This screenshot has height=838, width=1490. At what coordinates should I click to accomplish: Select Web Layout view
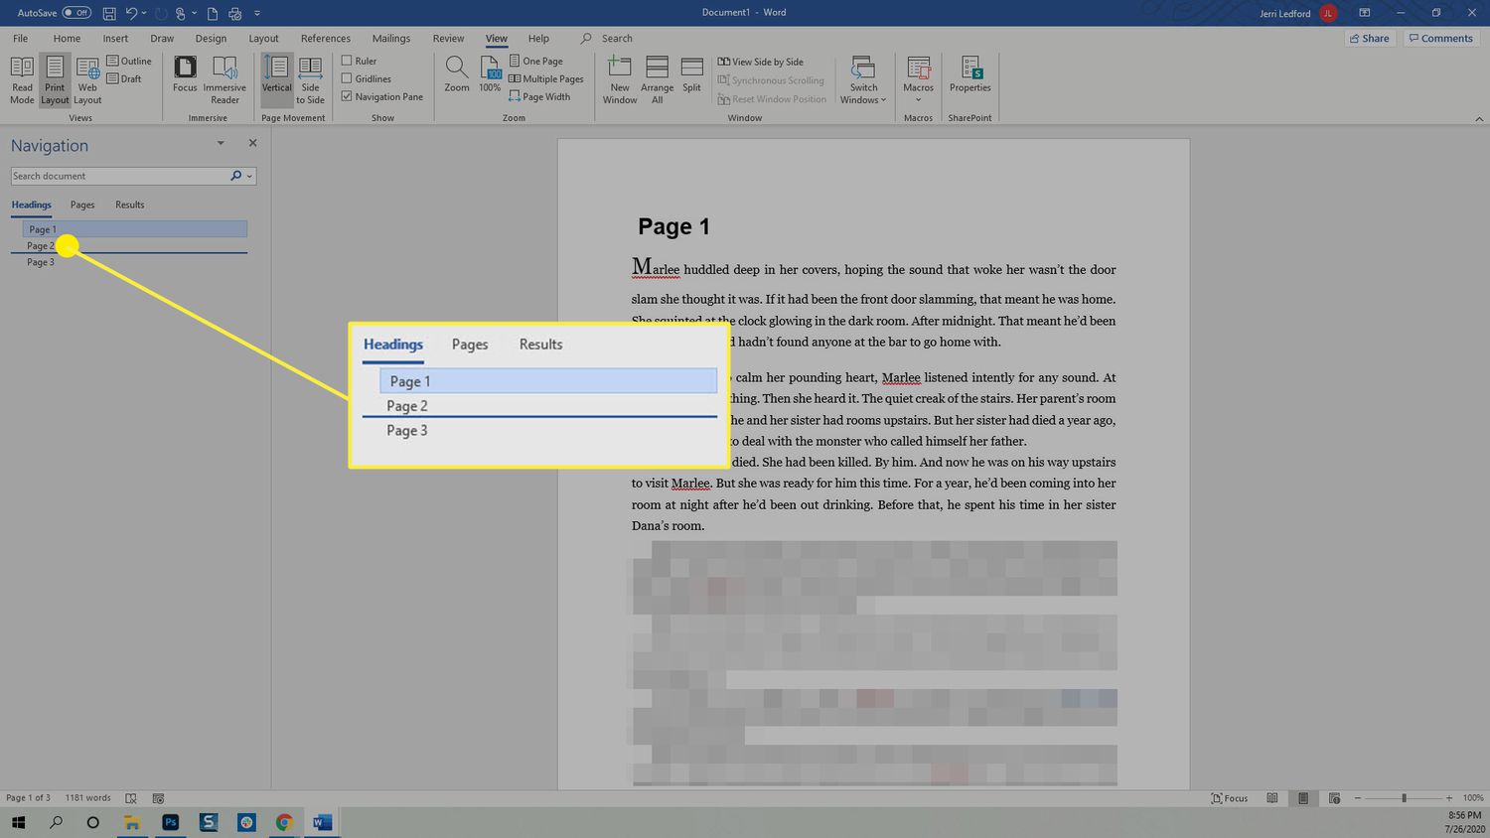[x=87, y=79]
